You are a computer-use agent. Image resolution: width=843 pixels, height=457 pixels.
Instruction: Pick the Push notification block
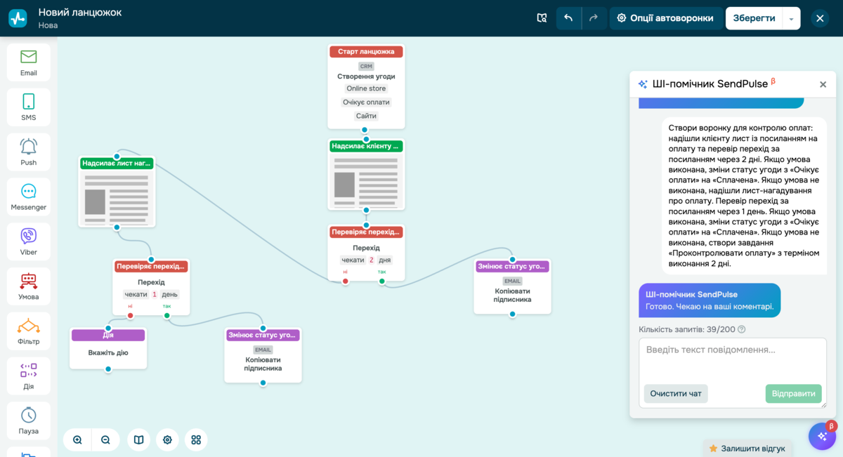click(29, 152)
